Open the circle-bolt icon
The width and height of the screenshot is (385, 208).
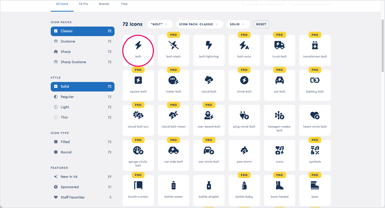[244, 85]
